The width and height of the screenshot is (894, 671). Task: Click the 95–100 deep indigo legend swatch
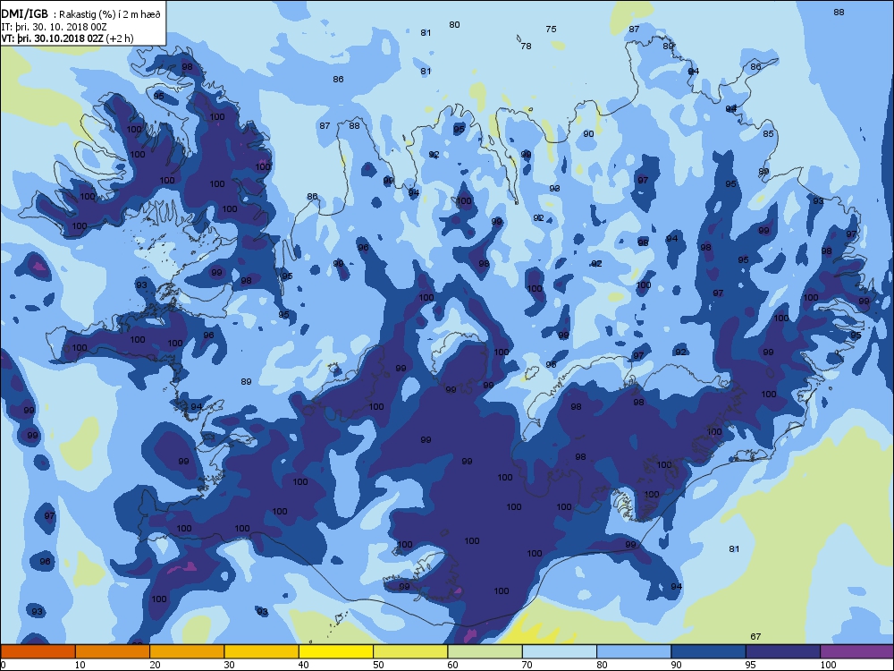(783, 651)
